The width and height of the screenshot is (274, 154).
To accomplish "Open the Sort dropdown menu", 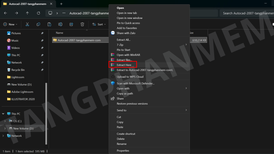I will 99,24.
